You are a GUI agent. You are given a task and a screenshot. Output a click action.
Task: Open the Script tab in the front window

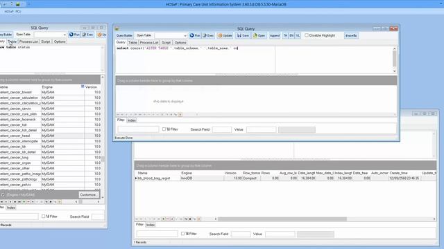[166, 43]
